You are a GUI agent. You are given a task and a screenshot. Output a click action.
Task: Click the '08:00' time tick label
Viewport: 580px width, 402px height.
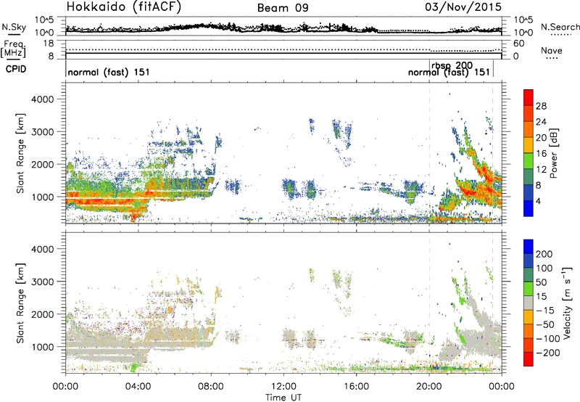tap(211, 387)
